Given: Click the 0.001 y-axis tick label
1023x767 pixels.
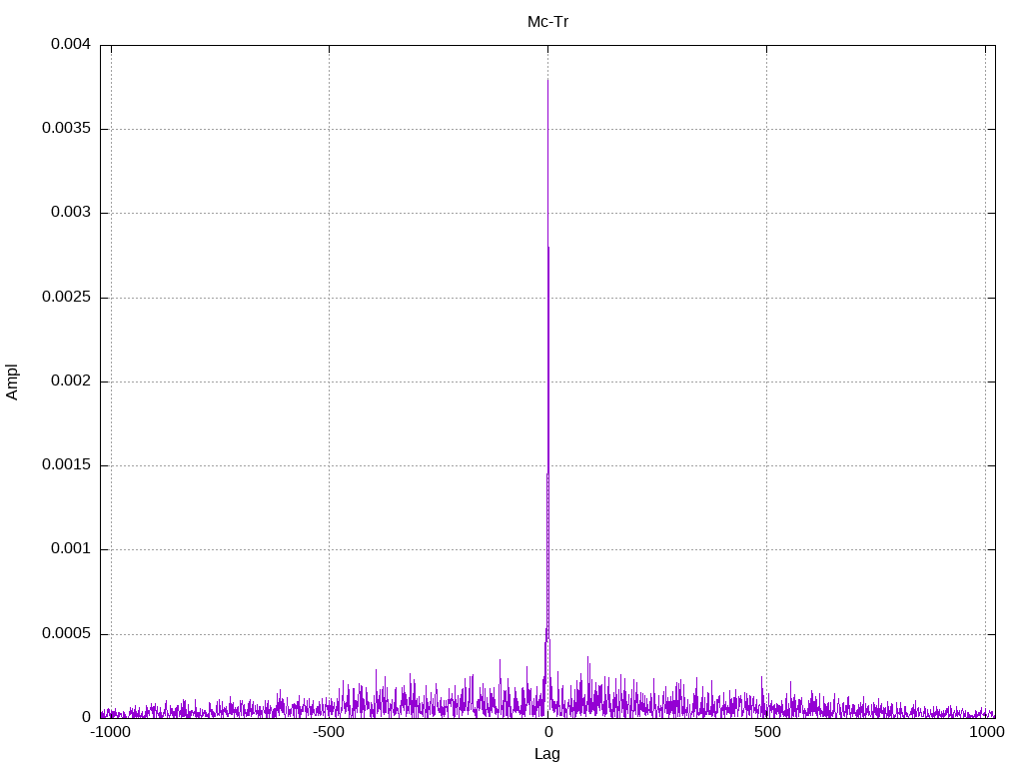Looking at the screenshot, I should 71,549.
